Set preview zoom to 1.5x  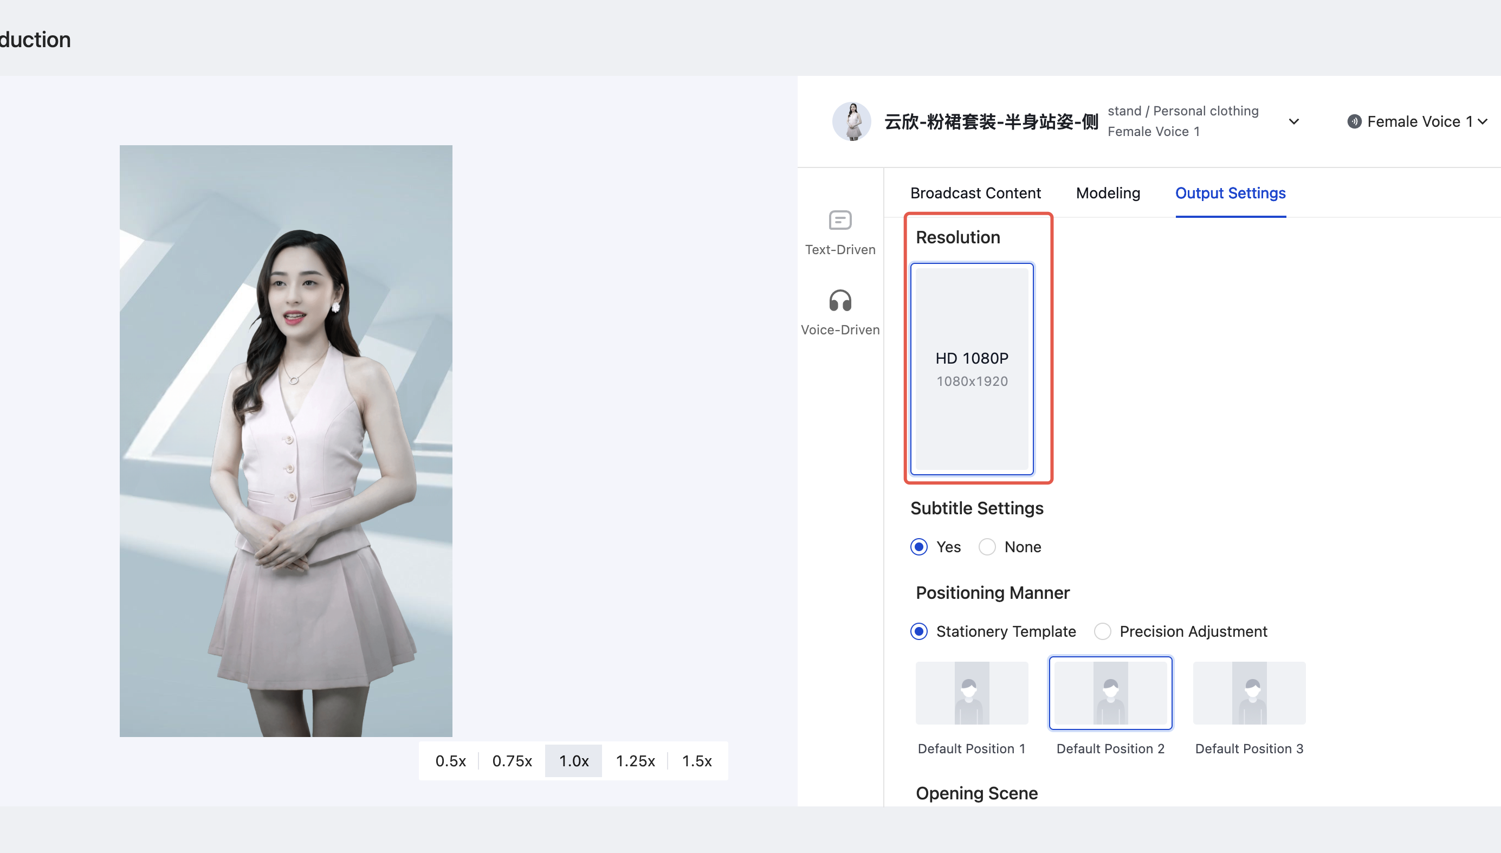coord(696,760)
